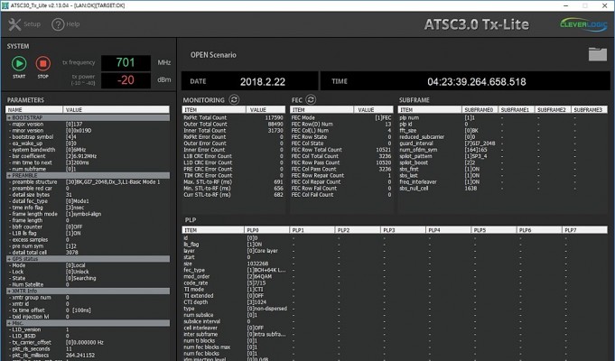
Task: Click the app icon in title bar
Action: coord(5,5)
